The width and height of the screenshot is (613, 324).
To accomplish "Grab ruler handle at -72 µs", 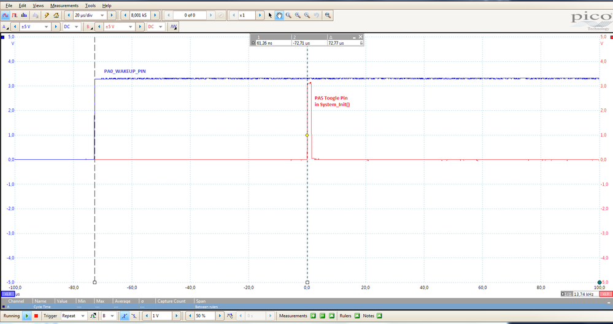I will (x=94, y=282).
